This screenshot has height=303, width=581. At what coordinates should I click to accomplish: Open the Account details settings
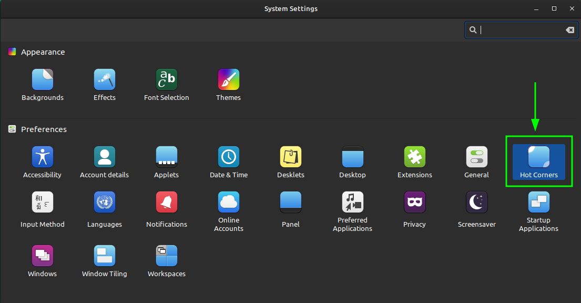tap(104, 161)
